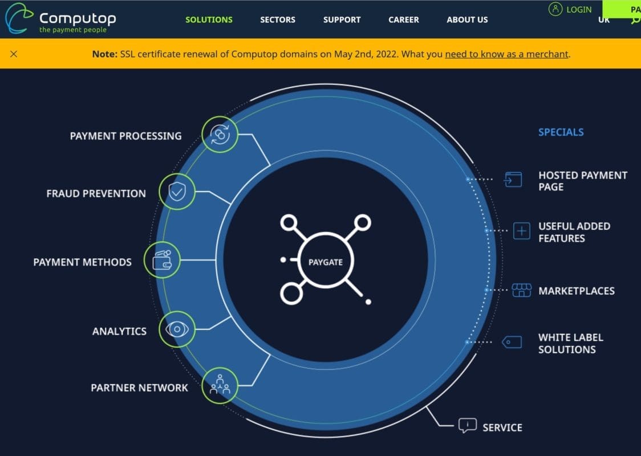Dismiss the SSL certificate notice banner
The width and height of the screenshot is (641, 456).
(14, 54)
